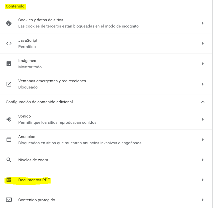Open Contenido protegido settings
Viewport: 213px width, 208px height.
coord(37,200)
